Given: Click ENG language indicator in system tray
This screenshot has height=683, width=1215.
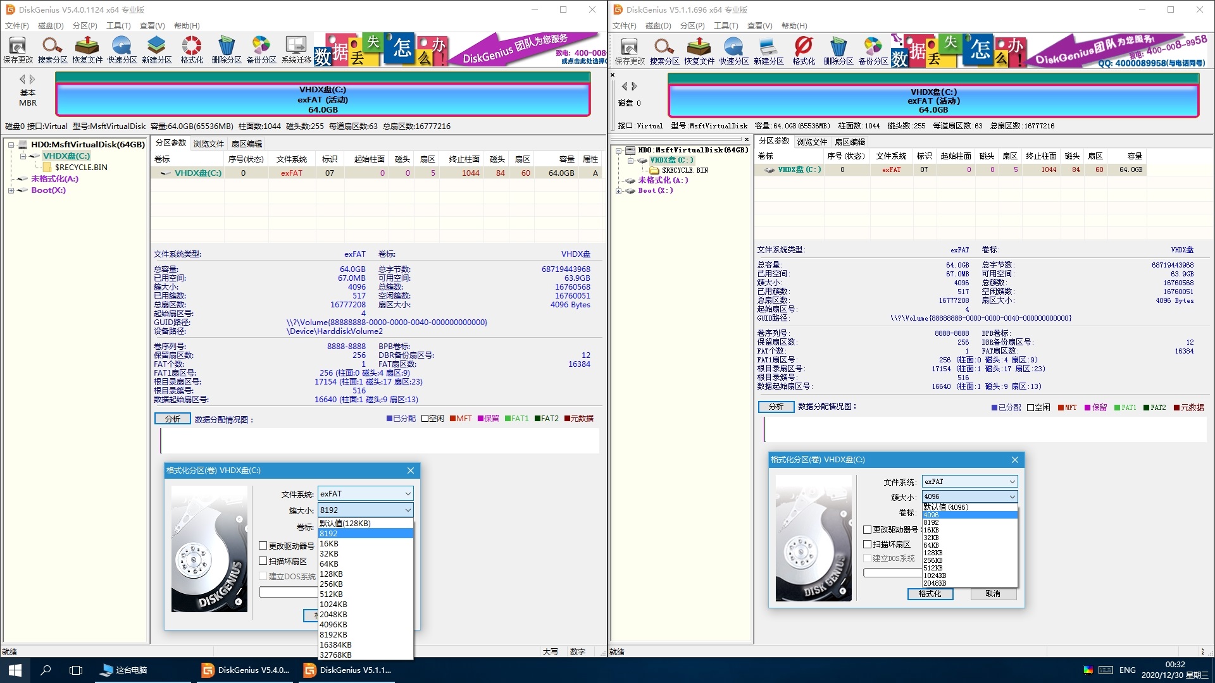Looking at the screenshot, I should tap(1127, 670).
